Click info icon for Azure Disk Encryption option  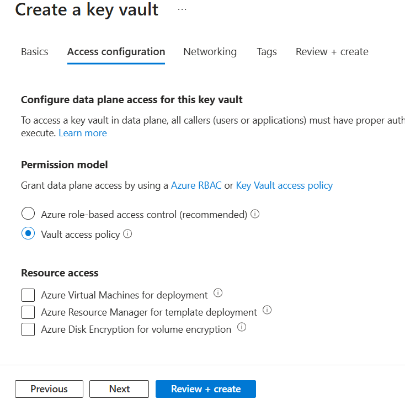241,327
